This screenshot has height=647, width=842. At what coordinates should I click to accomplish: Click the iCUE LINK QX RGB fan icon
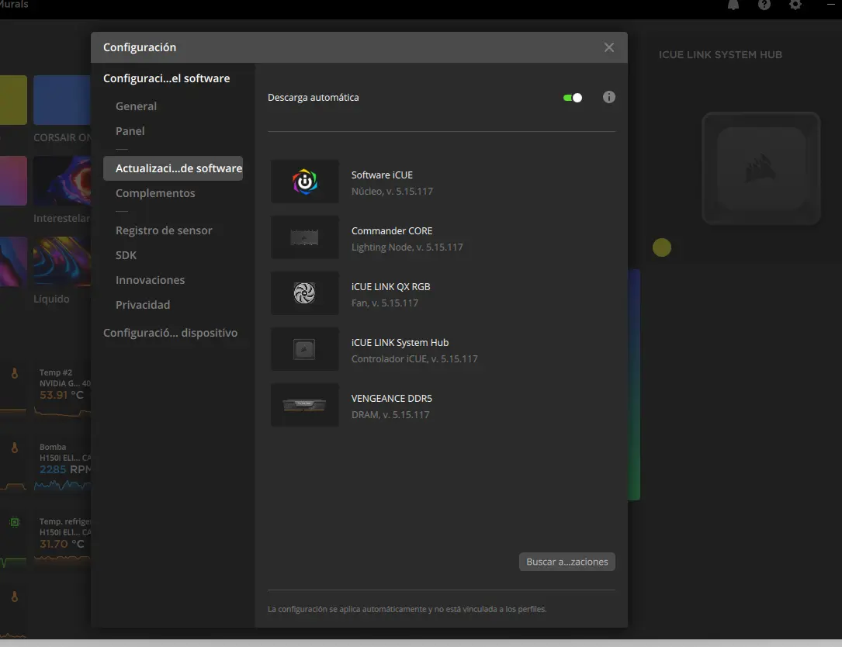pyautogui.click(x=304, y=293)
